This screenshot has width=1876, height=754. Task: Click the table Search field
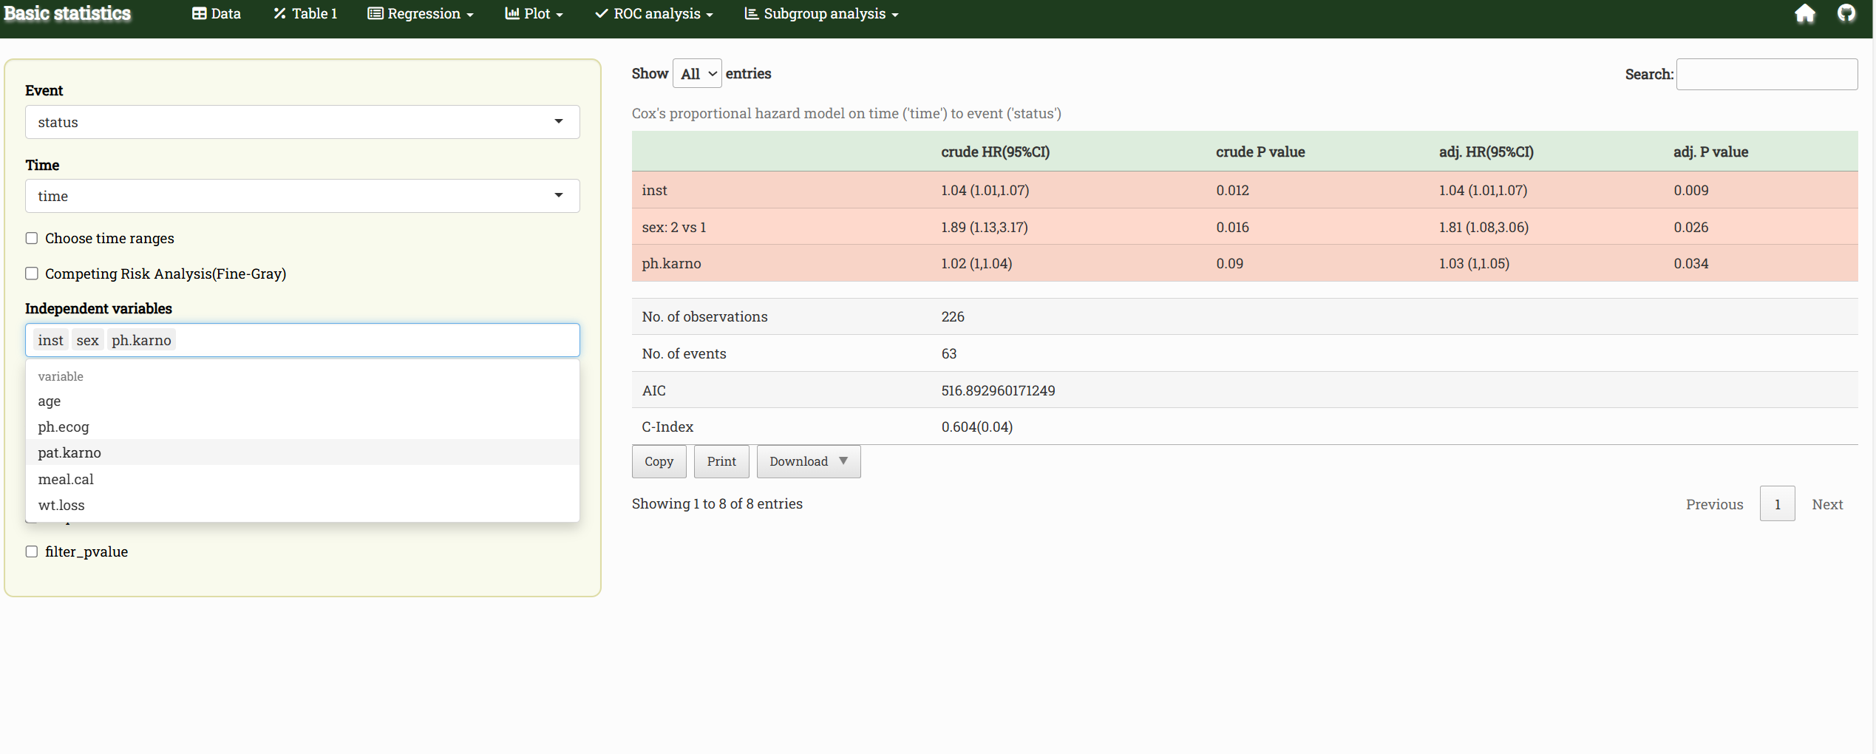[x=1767, y=74]
